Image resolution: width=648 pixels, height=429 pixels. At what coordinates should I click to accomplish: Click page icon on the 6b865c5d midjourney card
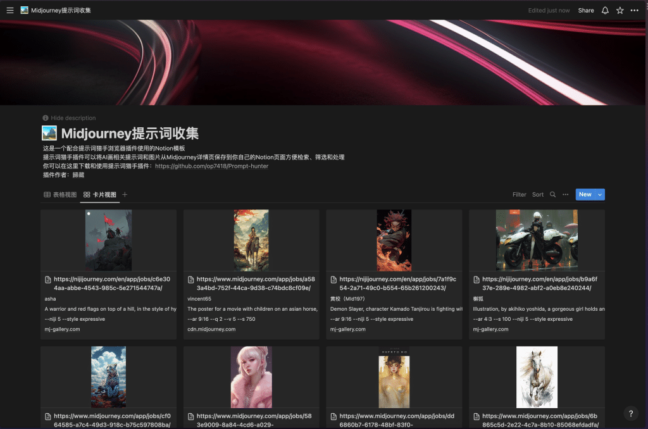coord(477,416)
